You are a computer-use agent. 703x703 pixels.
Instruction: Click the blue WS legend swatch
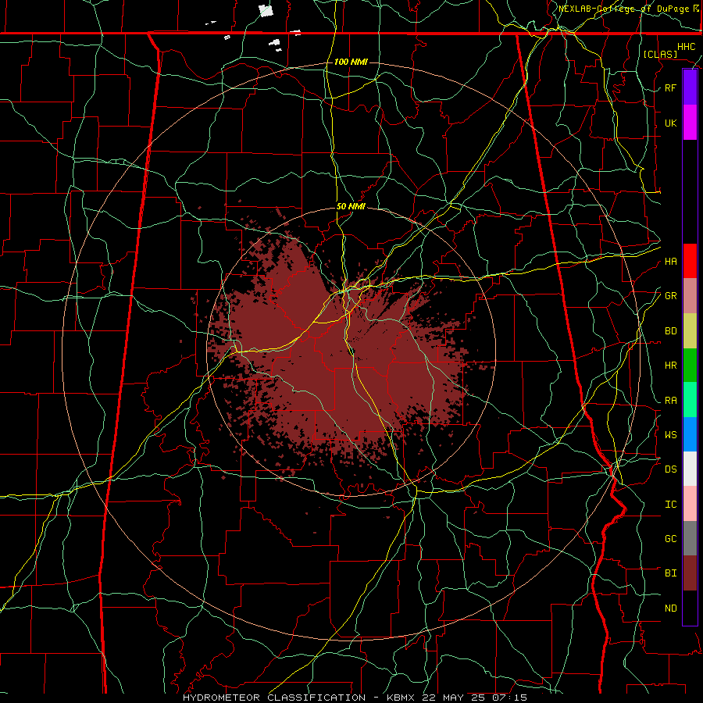tap(690, 434)
